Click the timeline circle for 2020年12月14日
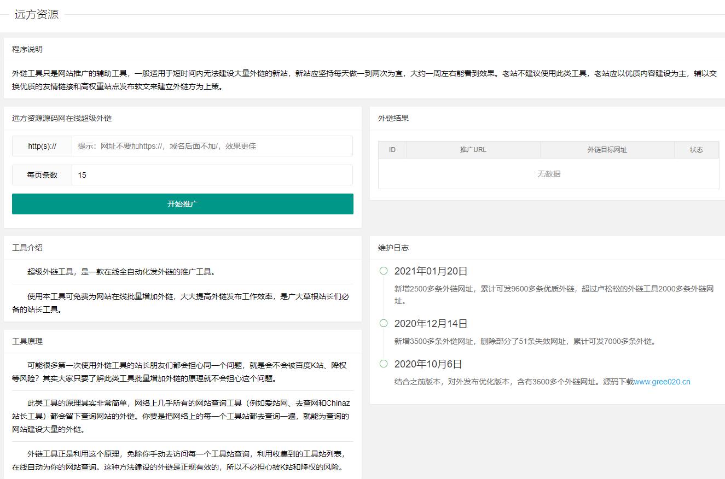This screenshot has height=479, width=725. coord(384,323)
